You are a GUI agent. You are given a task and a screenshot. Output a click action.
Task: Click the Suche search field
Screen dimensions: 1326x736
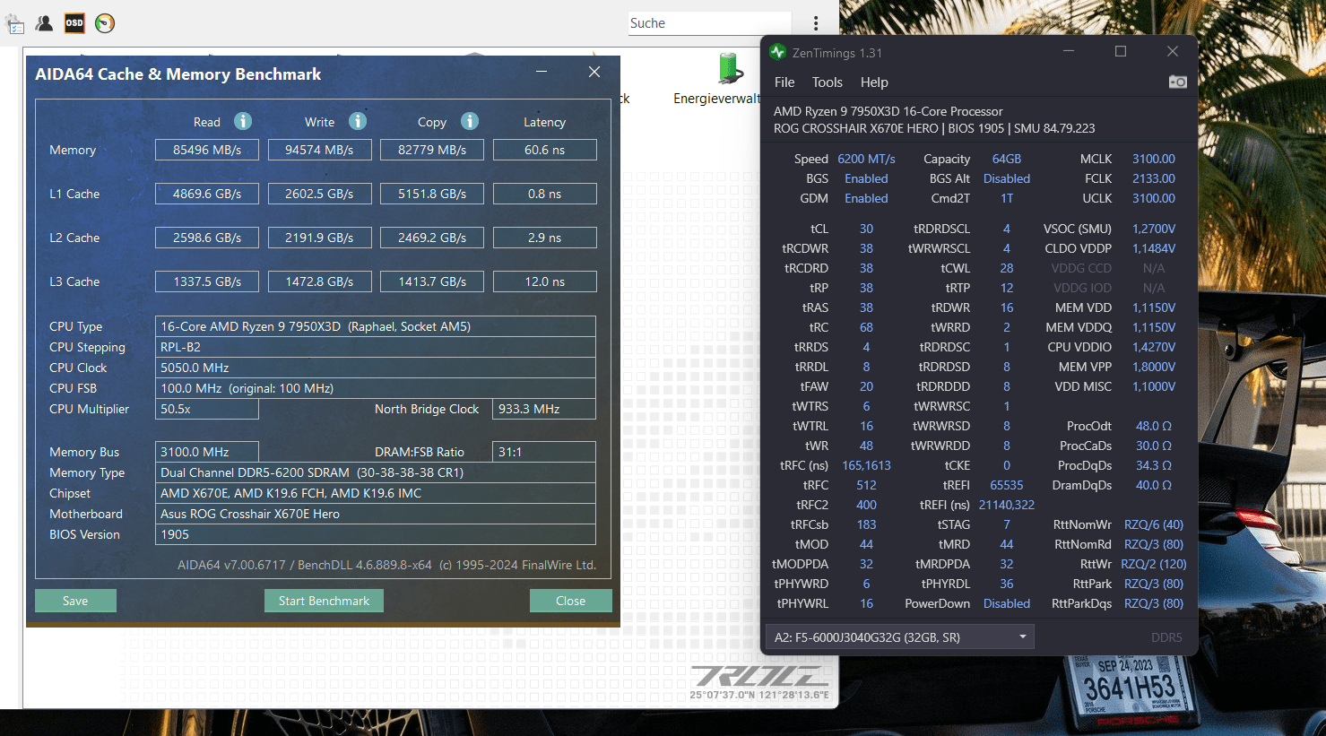709,23
